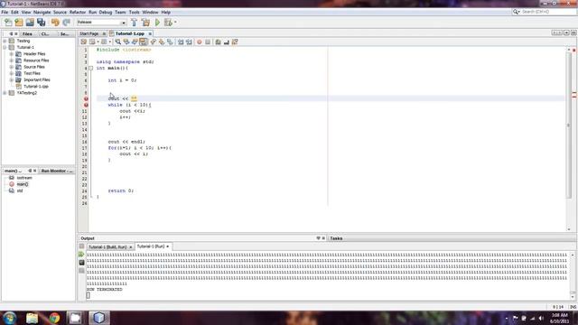Click the Build Project hammer icon
The image size is (578, 325).
134,22
